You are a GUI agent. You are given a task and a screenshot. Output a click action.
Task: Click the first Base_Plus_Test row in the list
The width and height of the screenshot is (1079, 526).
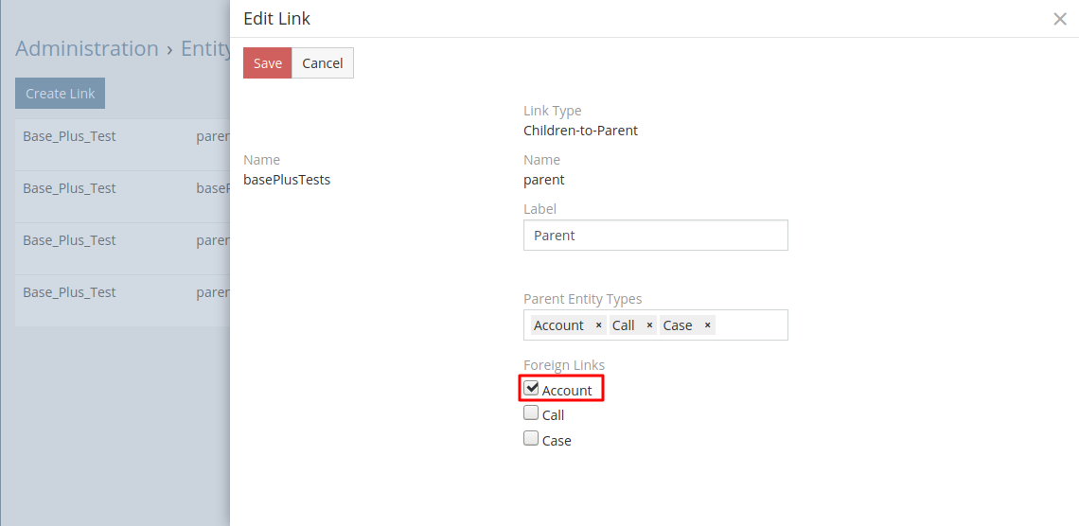click(x=69, y=136)
